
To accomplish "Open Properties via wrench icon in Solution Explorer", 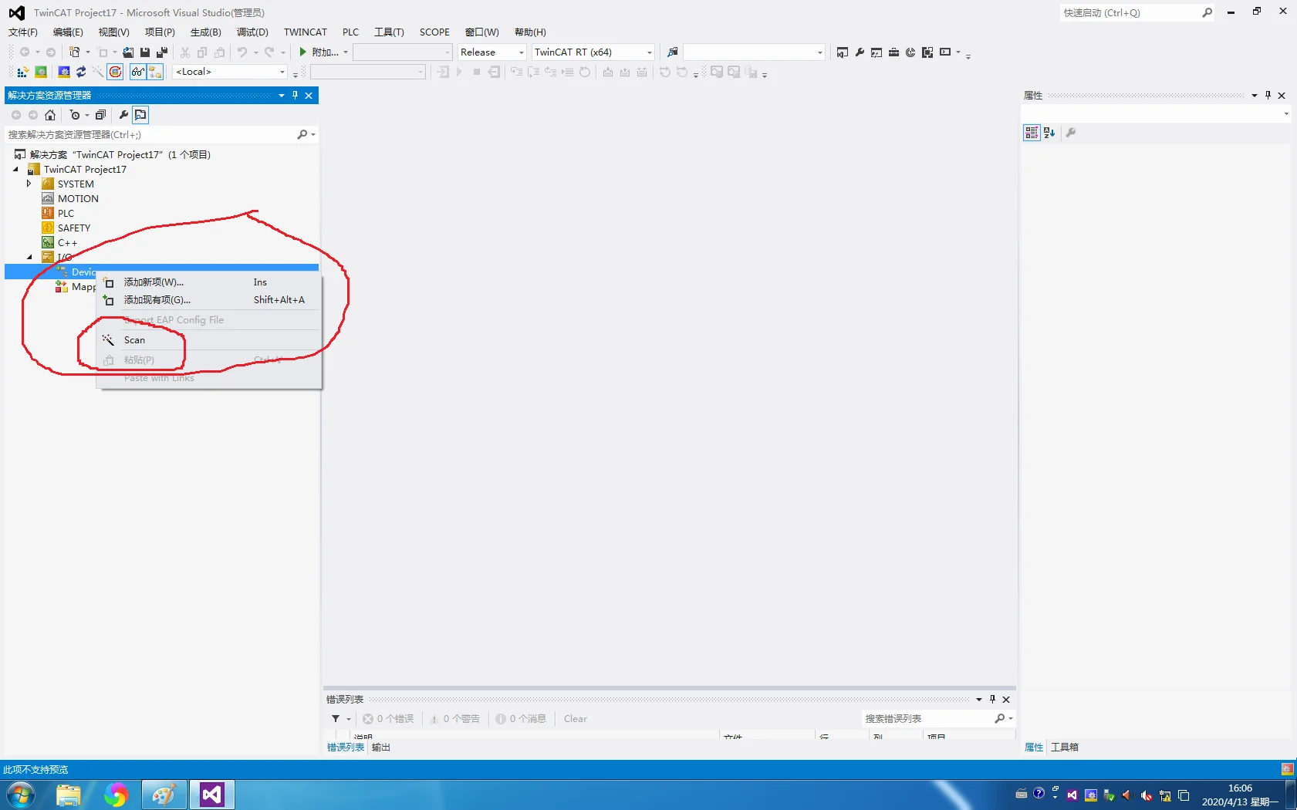I will [x=123, y=115].
